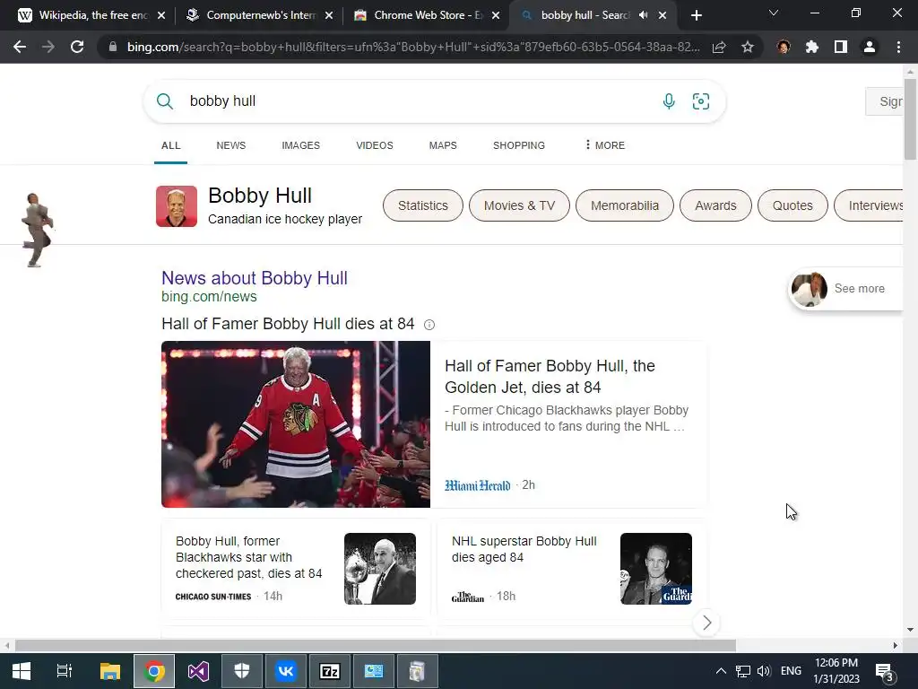The height and width of the screenshot is (689, 918).
Task: Click the Movies & TV pill button
Action: (519, 205)
